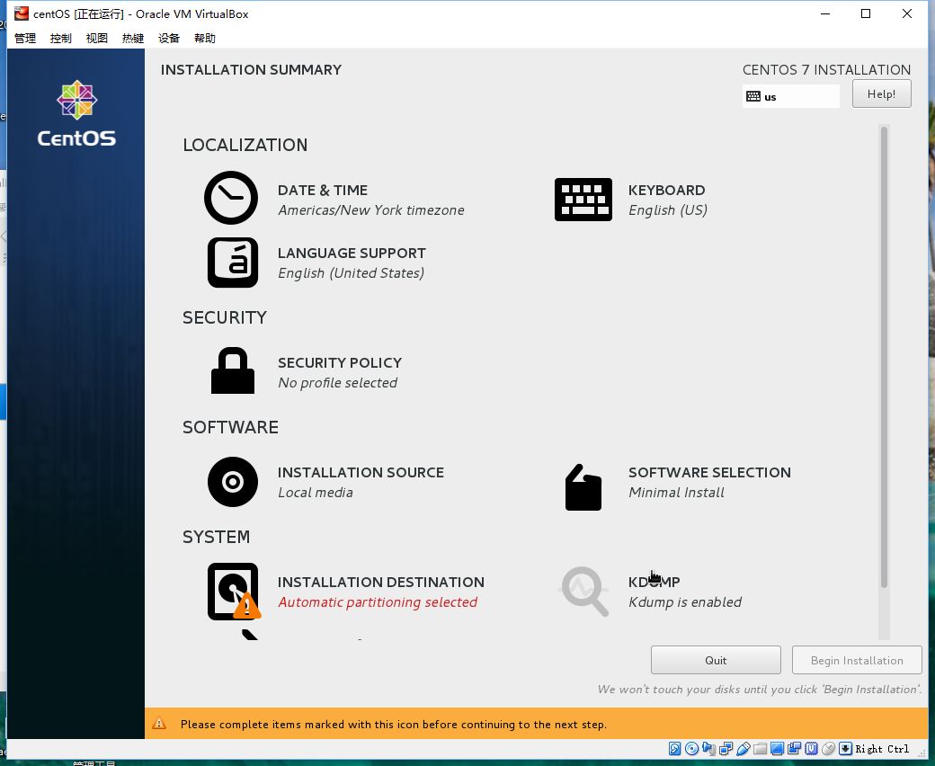Open the shared folders status icon
The image size is (935, 766).
[759, 748]
